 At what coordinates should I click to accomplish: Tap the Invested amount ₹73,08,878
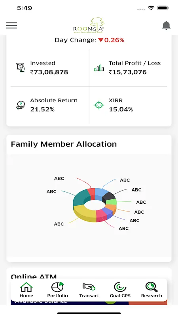click(x=49, y=72)
